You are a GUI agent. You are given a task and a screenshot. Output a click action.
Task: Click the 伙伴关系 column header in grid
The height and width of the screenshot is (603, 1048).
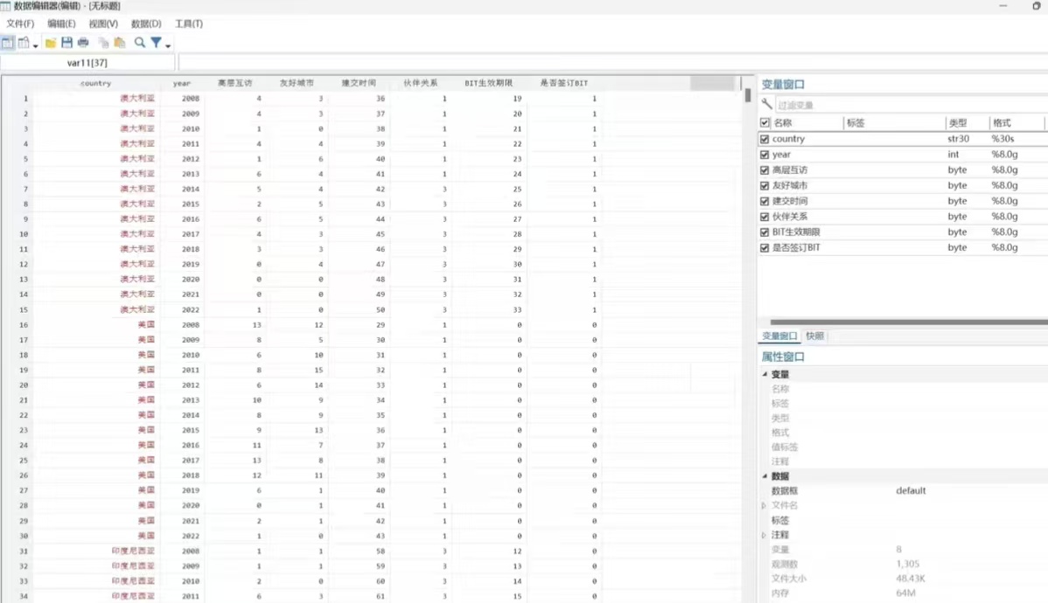(x=421, y=84)
